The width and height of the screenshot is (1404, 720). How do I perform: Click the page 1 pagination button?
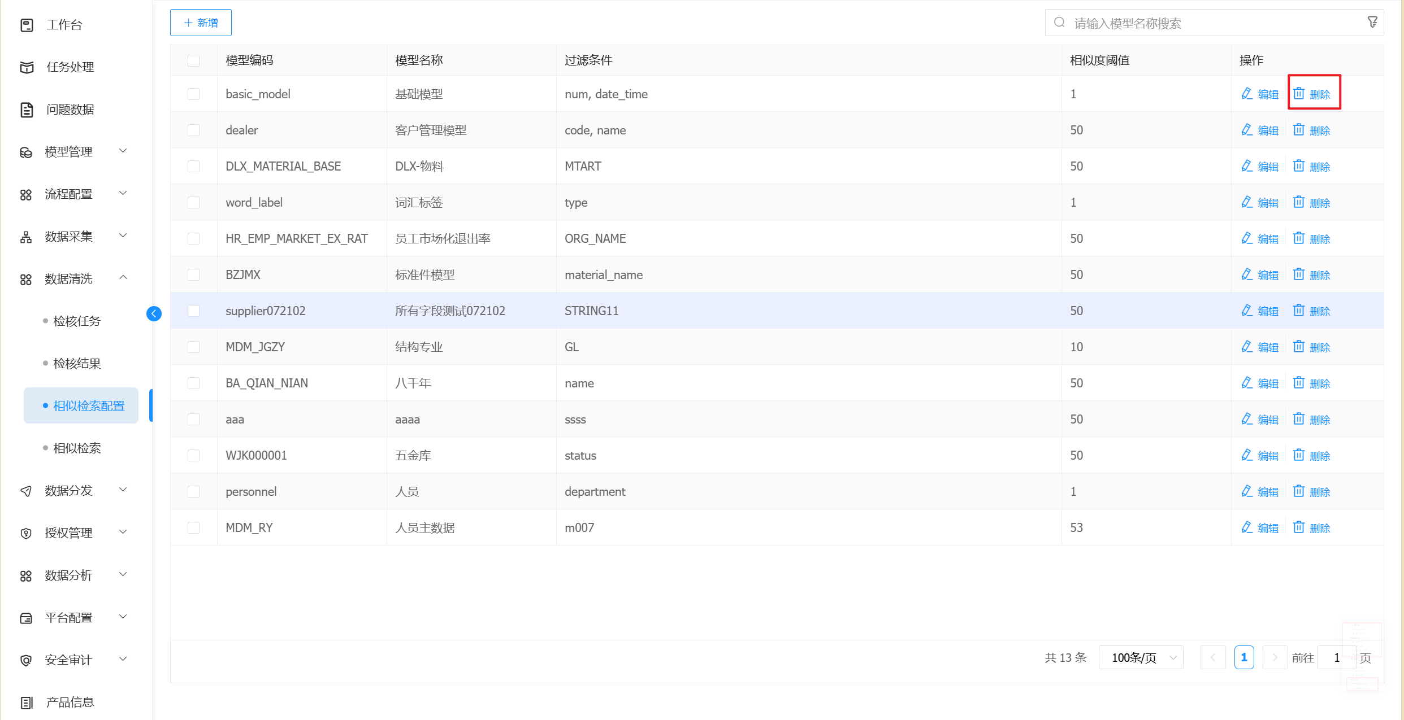[1243, 657]
